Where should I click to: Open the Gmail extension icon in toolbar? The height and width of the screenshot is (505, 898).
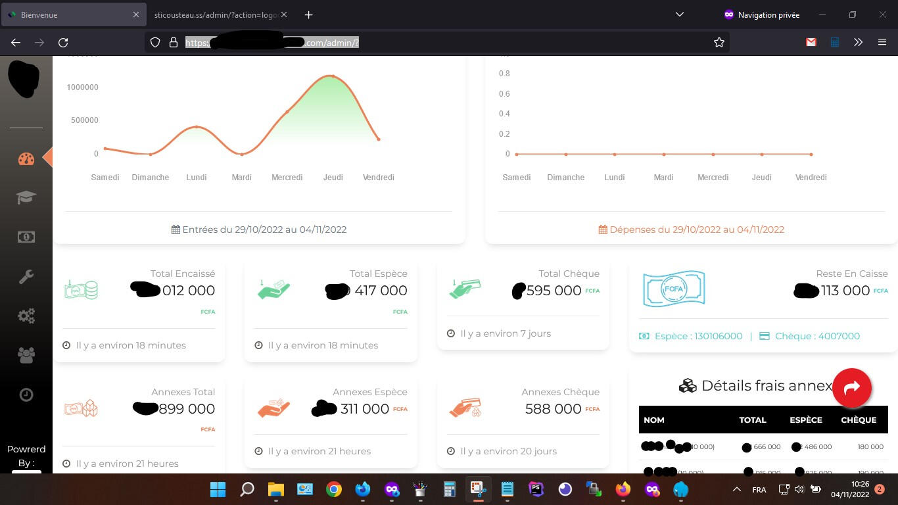coord(811,42)
